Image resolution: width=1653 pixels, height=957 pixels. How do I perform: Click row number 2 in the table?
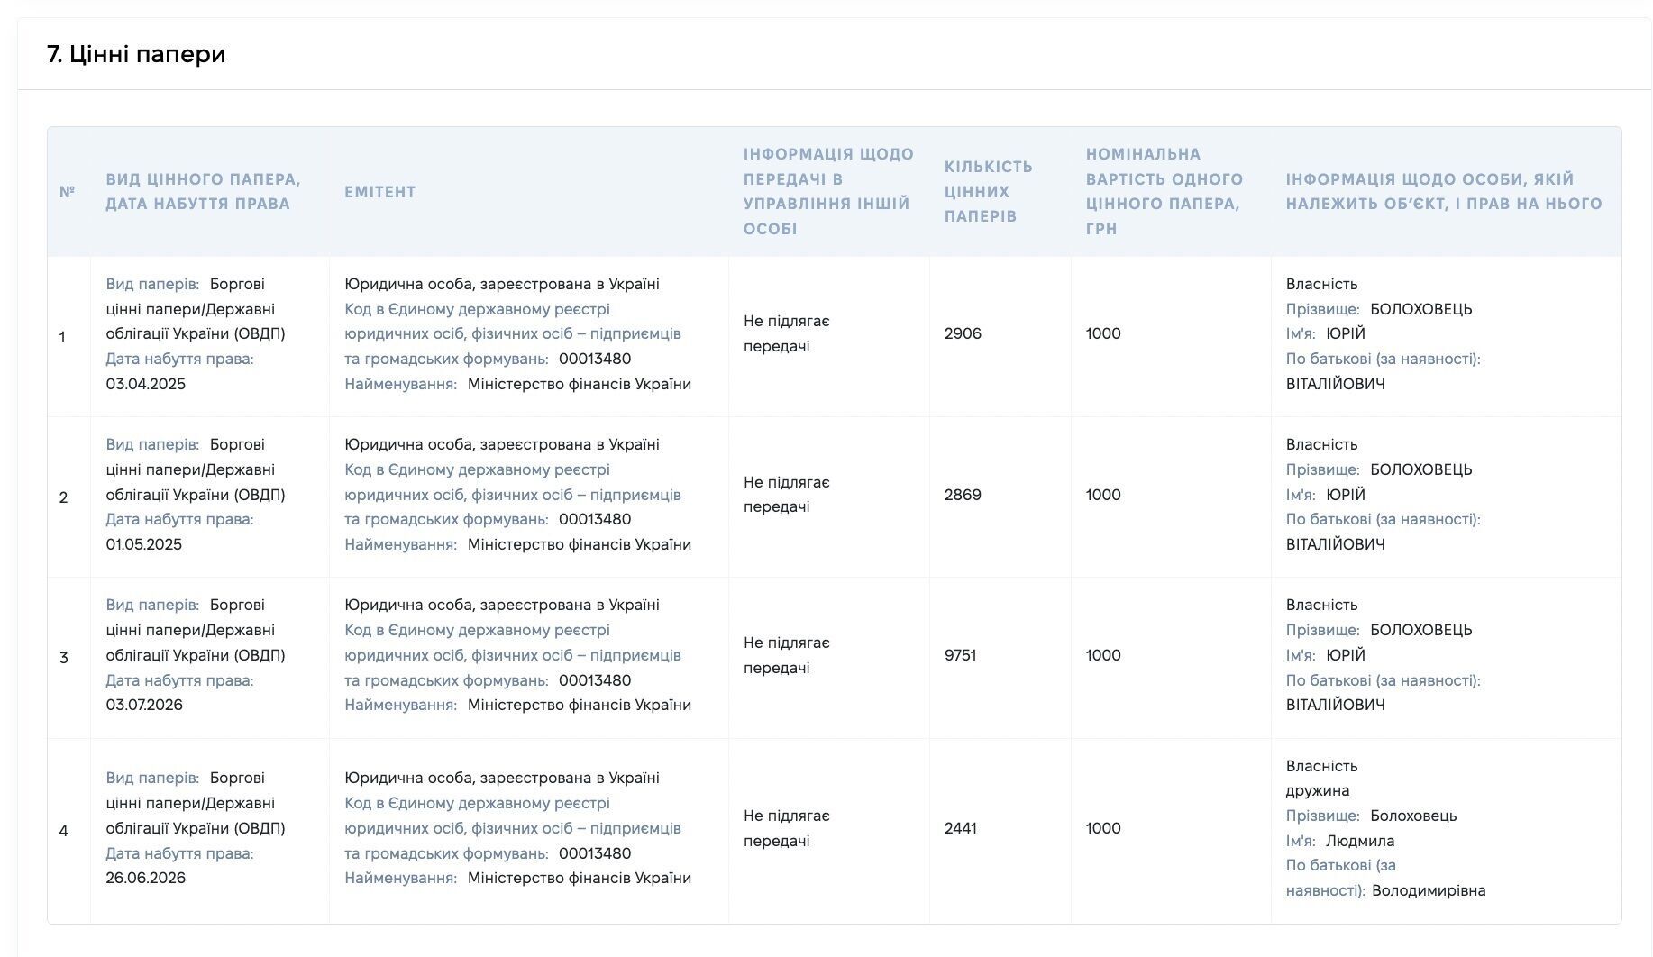63,497
